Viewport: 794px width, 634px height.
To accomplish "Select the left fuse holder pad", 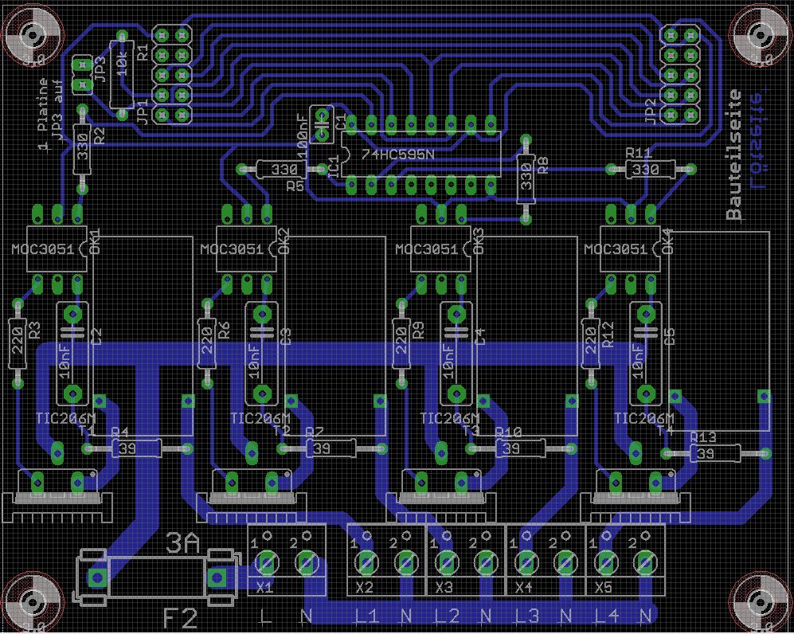I will click(96, 577).
